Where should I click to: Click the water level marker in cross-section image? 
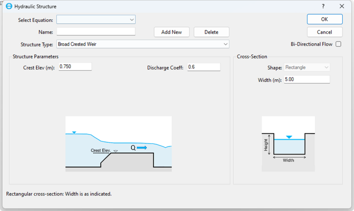(289, 137)
